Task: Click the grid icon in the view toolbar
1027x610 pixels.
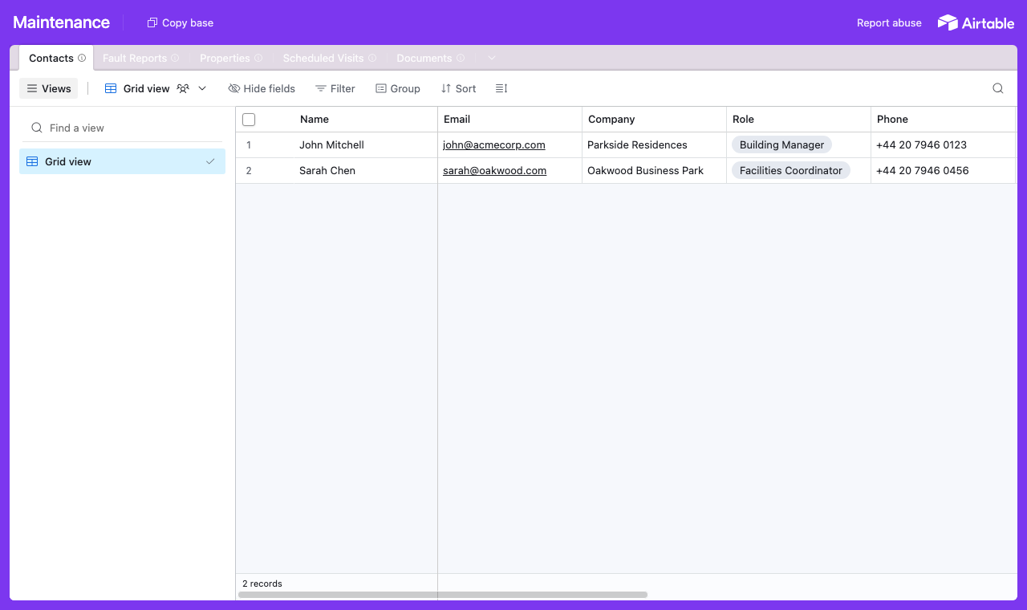Action: (111, 88)
